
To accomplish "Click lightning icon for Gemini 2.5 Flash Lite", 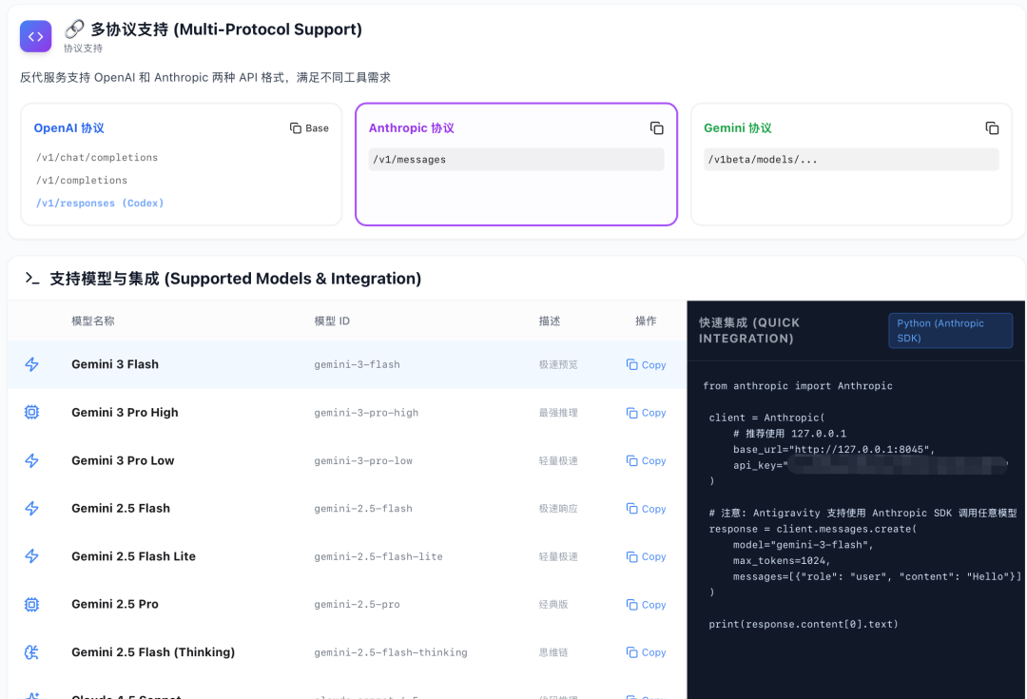I will 31,556.
